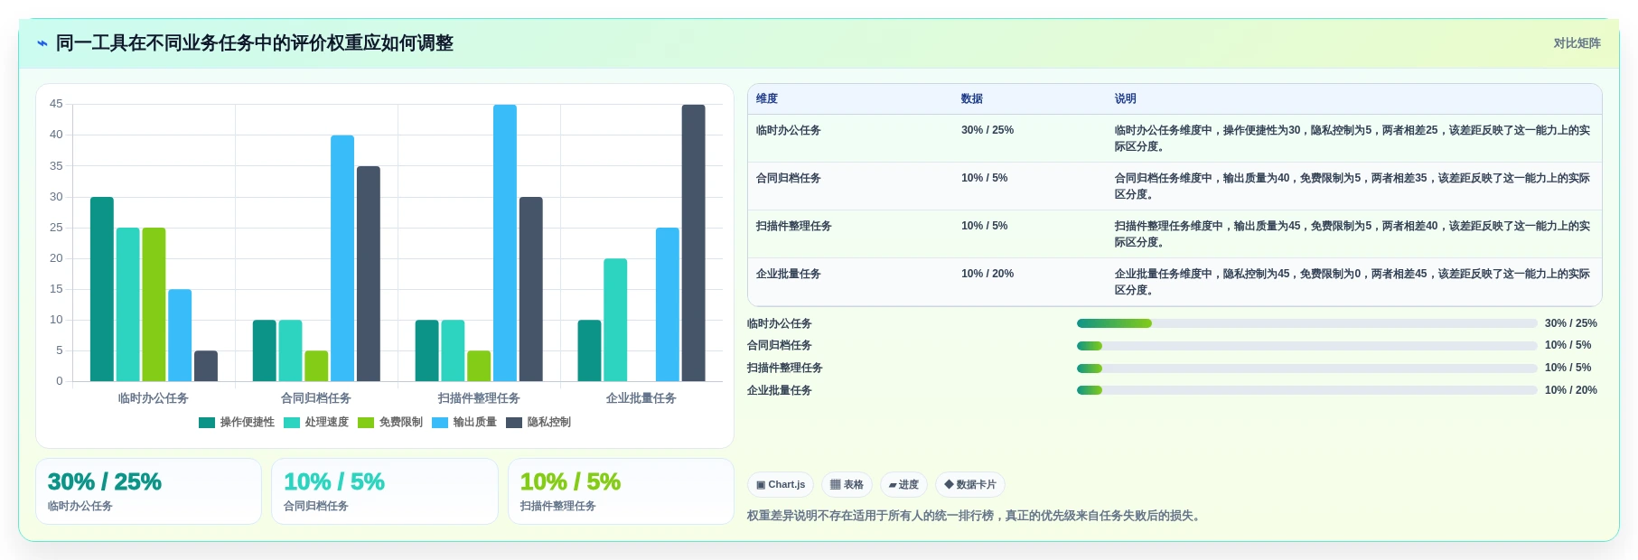Click the 企业批量任务 progress bar
This screenshot has height=560, width=1638.
(1306, 390)
